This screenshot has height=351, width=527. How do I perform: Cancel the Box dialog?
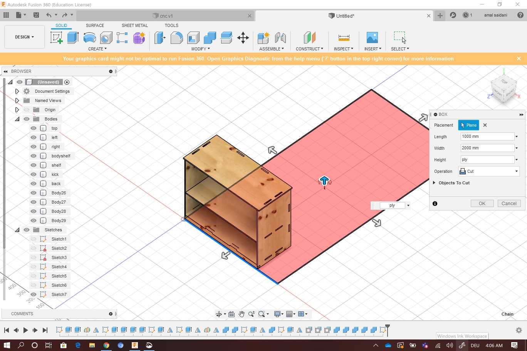pos(509,204)
